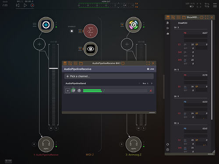
Task: Open the tempo 120 settings
Action: 5,5
